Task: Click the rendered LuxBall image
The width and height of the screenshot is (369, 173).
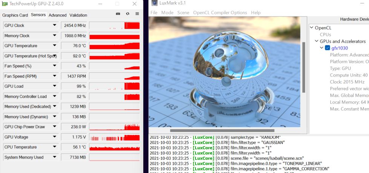Action: click(x=224, y=72)
